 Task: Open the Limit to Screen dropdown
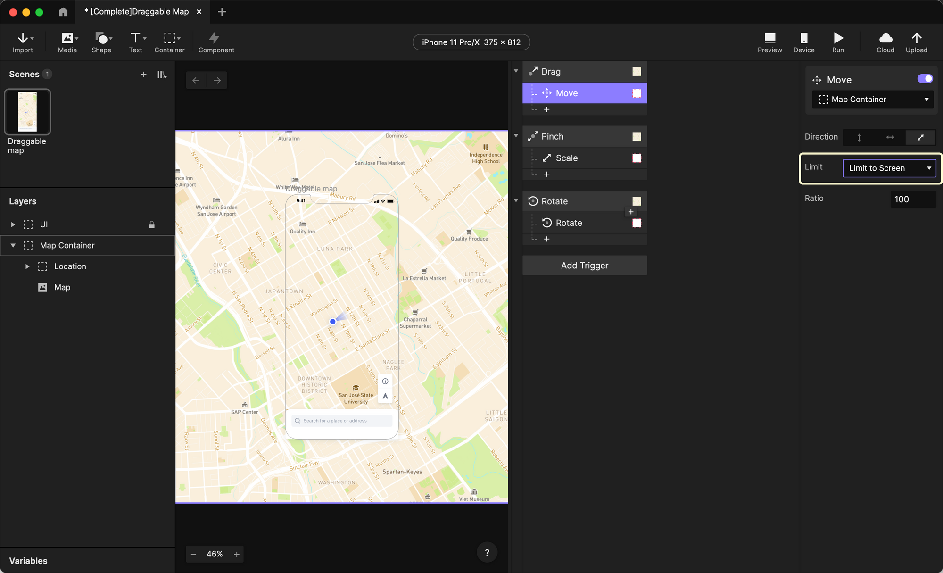889,168
